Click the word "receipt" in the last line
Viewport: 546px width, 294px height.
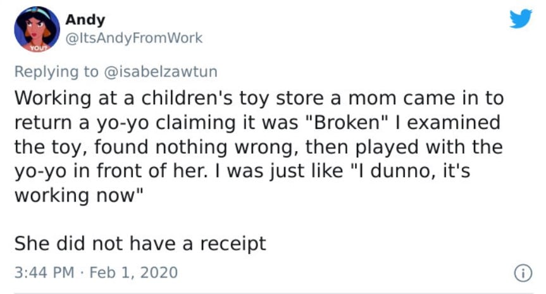coord(233,245)
